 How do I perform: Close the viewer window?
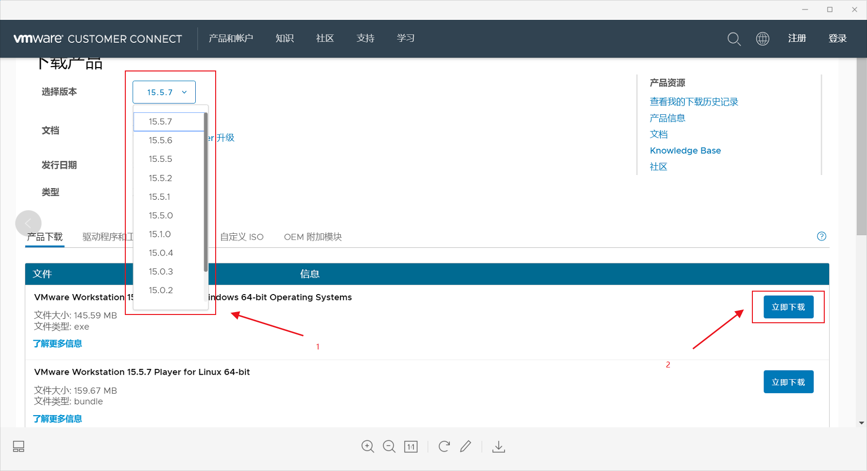(x=854, y=10)
